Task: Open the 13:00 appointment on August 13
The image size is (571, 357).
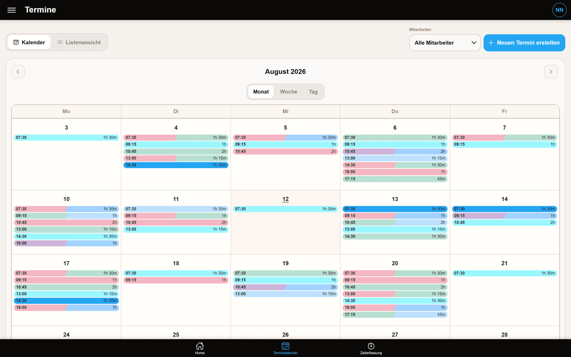Action: [x=395, y=229]
